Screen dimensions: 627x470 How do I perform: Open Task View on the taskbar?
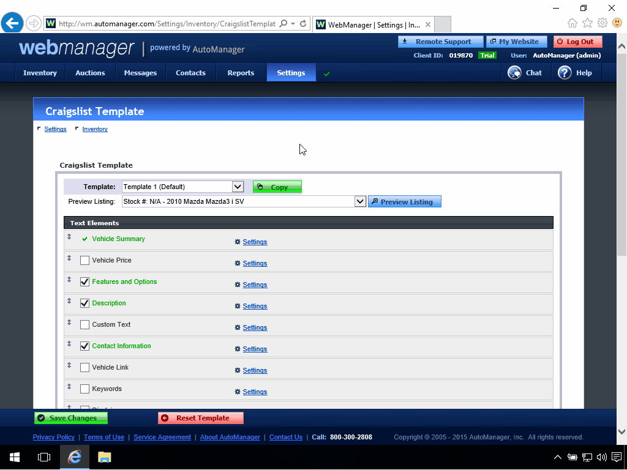pos(44,457)
